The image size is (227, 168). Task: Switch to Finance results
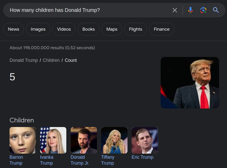161,29
